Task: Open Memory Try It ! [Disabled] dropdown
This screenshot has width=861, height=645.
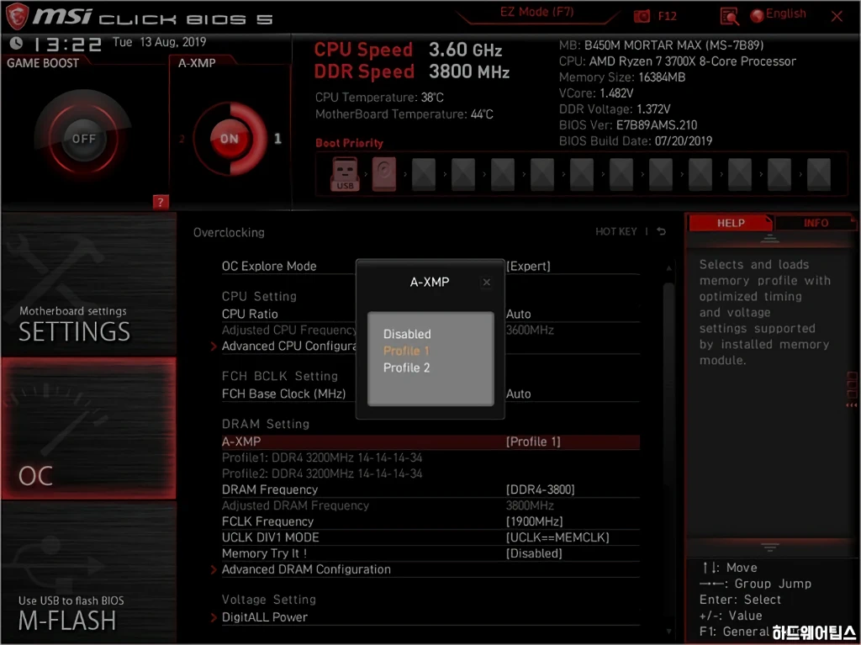Action: (534, 553)
